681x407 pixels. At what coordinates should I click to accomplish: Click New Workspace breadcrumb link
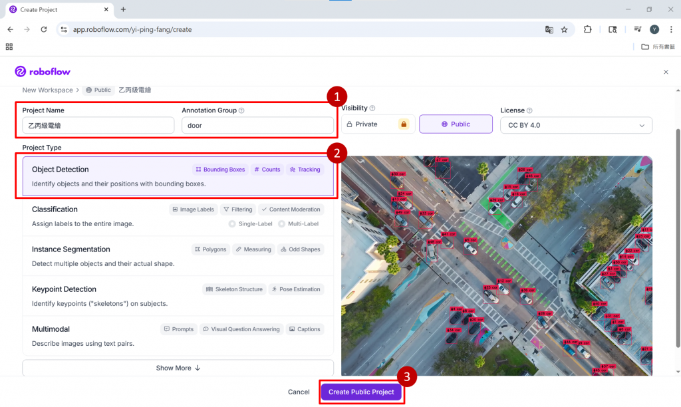pyautogui.click(x=47, y=90)
